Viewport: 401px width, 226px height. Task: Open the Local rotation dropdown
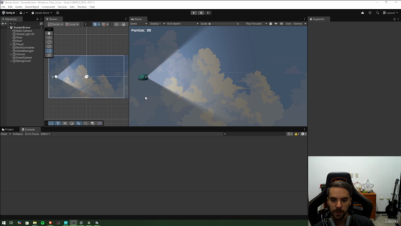coord(72,24)
